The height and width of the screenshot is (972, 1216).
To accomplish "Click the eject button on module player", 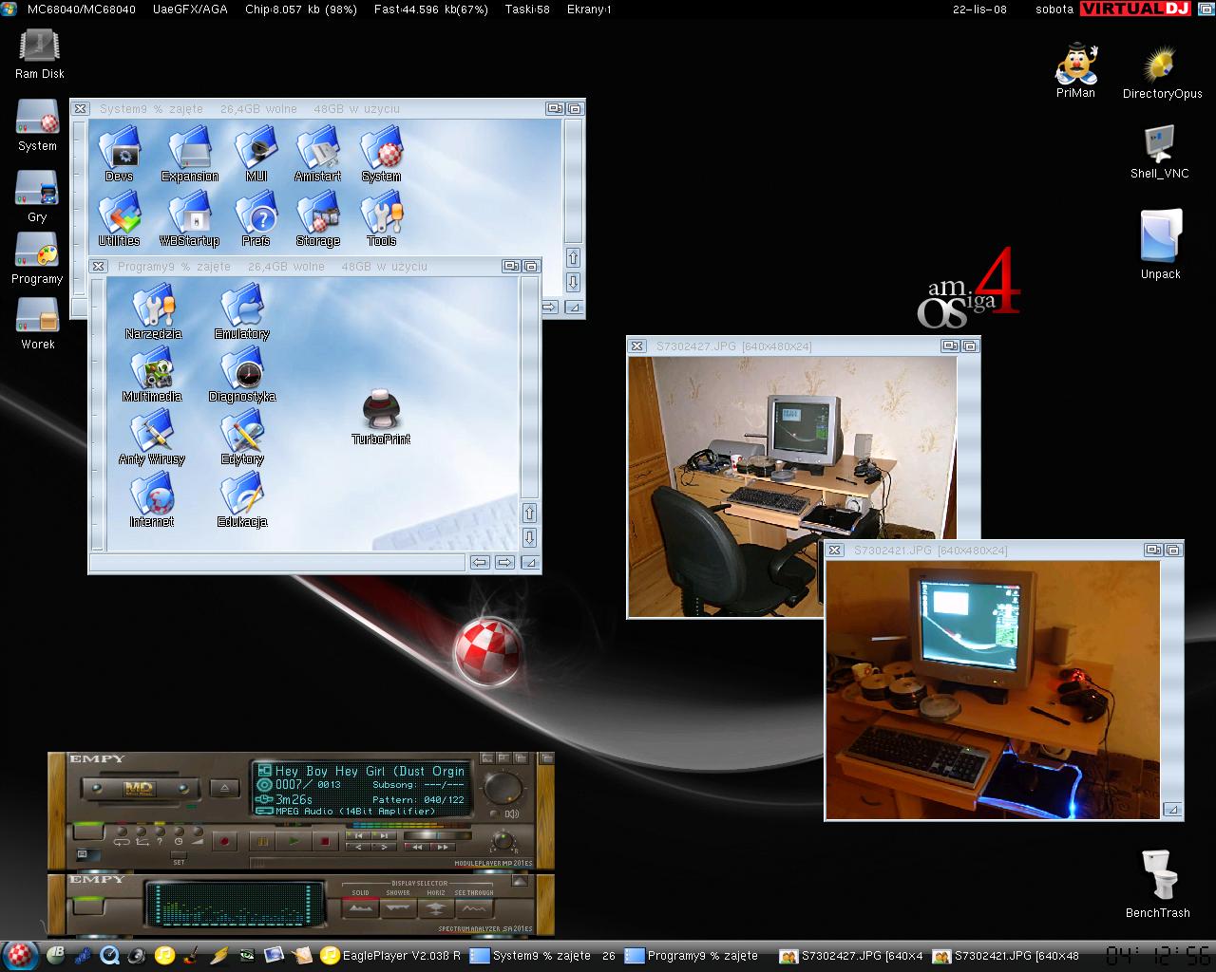I will pos(225,788).
